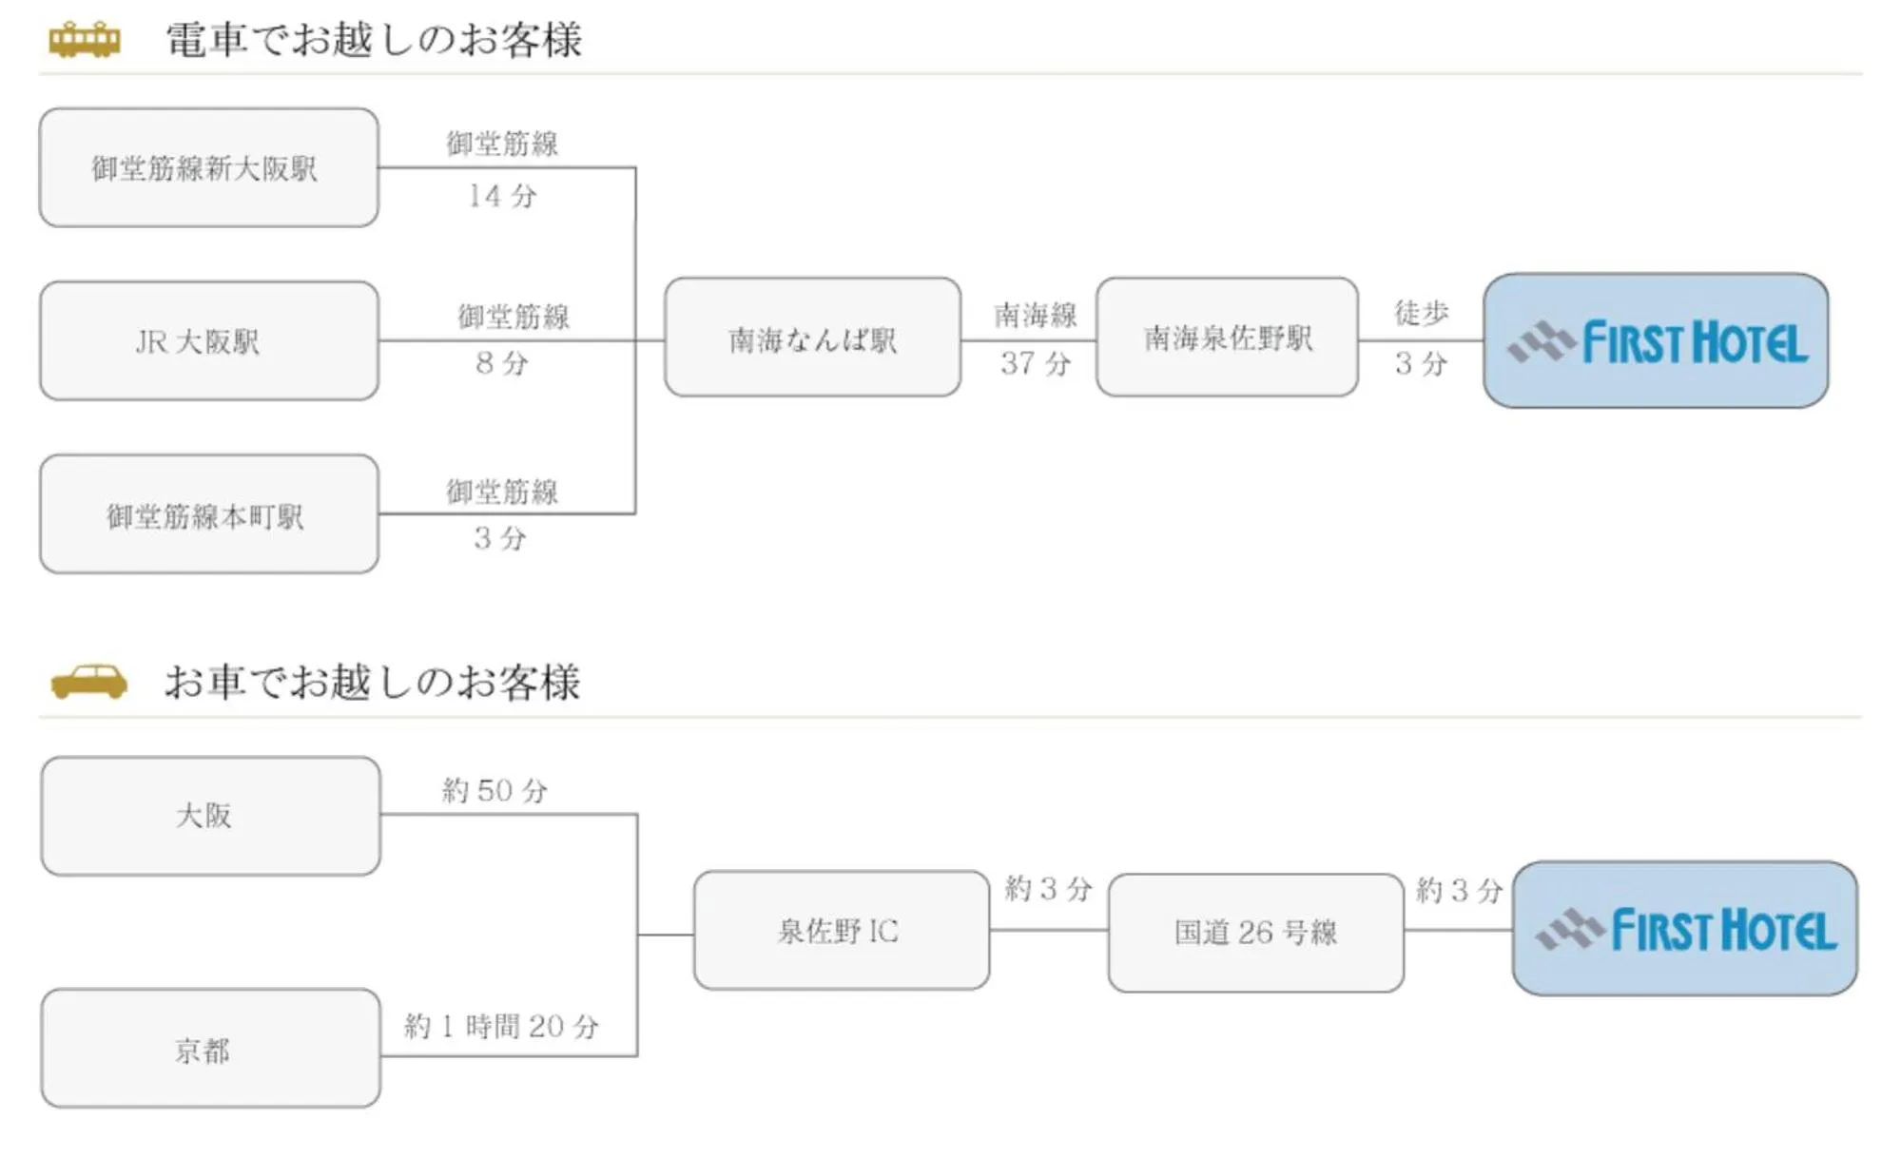The image size is (1901, 1158).
Task: Click the 約 1 時間 20 分 label
Action: click(501, 1026)
